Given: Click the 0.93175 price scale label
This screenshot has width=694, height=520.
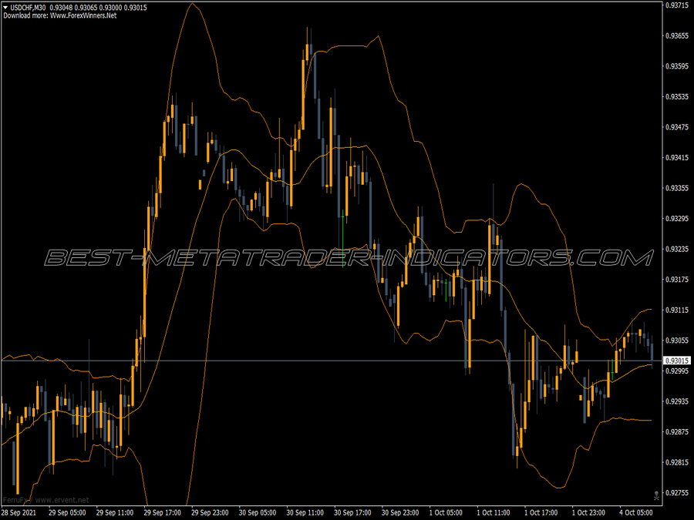Looking at the screenshot, I should (677, 280).
